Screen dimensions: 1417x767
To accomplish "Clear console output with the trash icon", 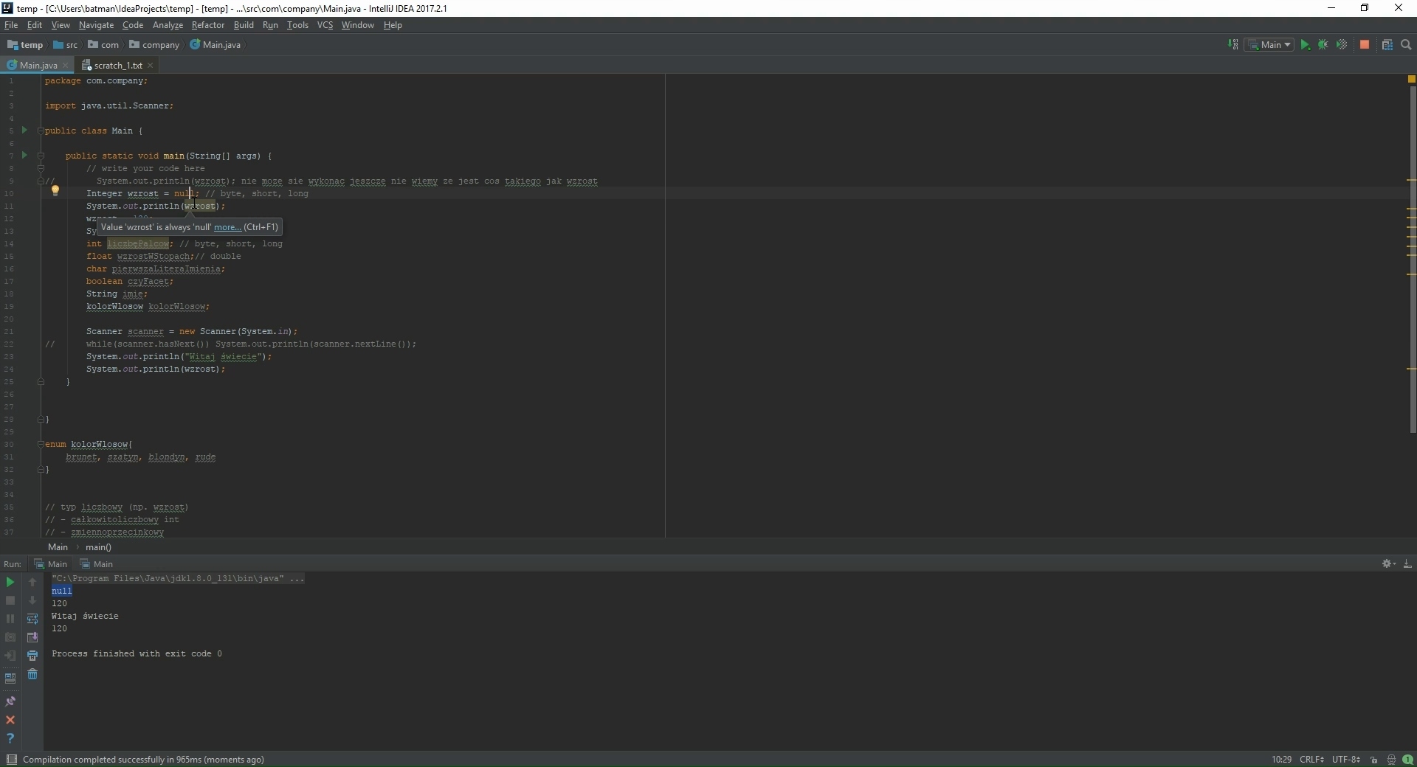I will click(32, 674).
